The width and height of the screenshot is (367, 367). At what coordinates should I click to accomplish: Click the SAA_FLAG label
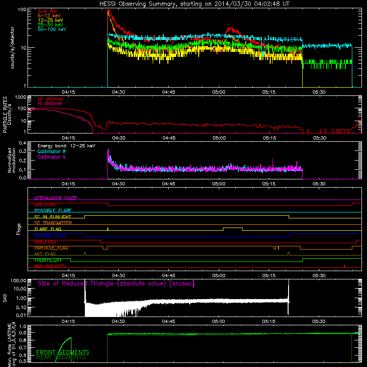coord(45,242)
